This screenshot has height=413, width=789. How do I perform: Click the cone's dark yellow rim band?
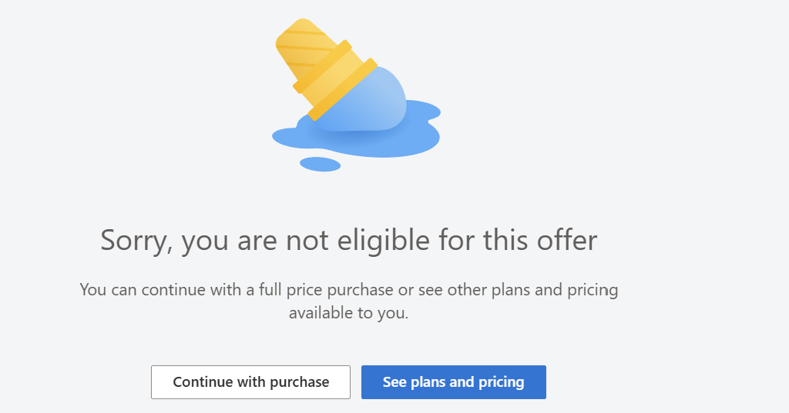(344, 90)
